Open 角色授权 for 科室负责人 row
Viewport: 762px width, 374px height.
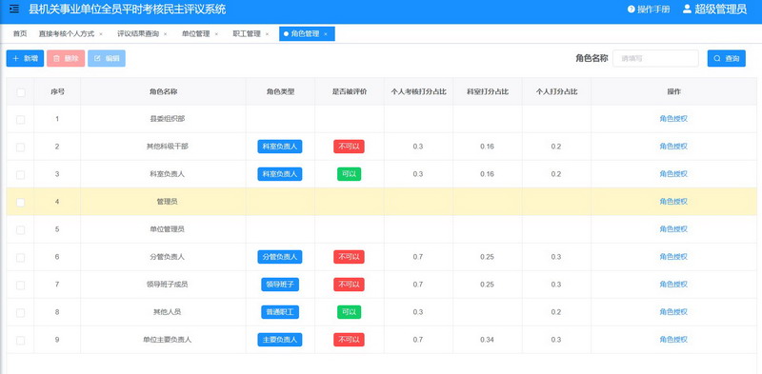pyautogui.click(x=673, y=174)
